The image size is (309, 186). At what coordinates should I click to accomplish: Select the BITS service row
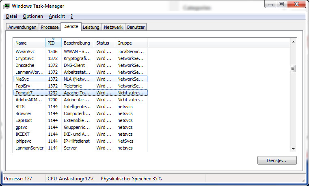(x=80, y=107)
